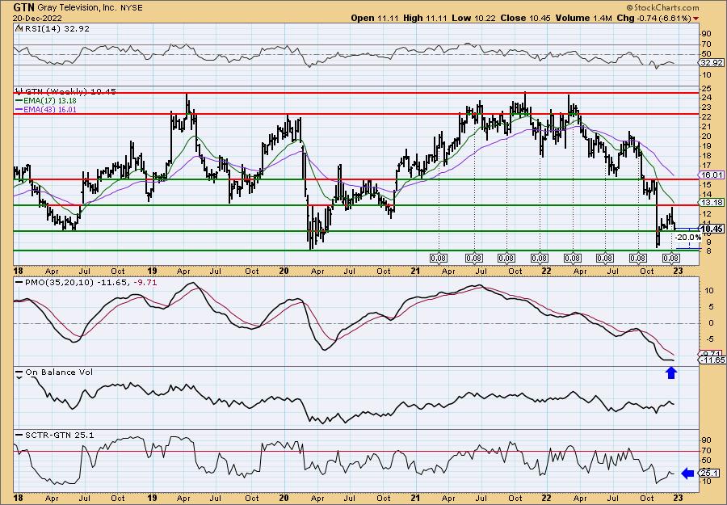Click the small triangle under On Balance Vol label
Screen dimensions: 727x505
point(19,378)
